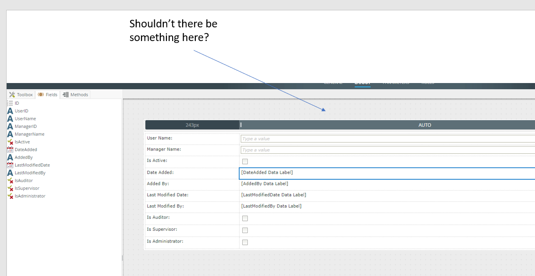
Task: Switch to the Toolbox tab
Action: [x=21, y=95]
